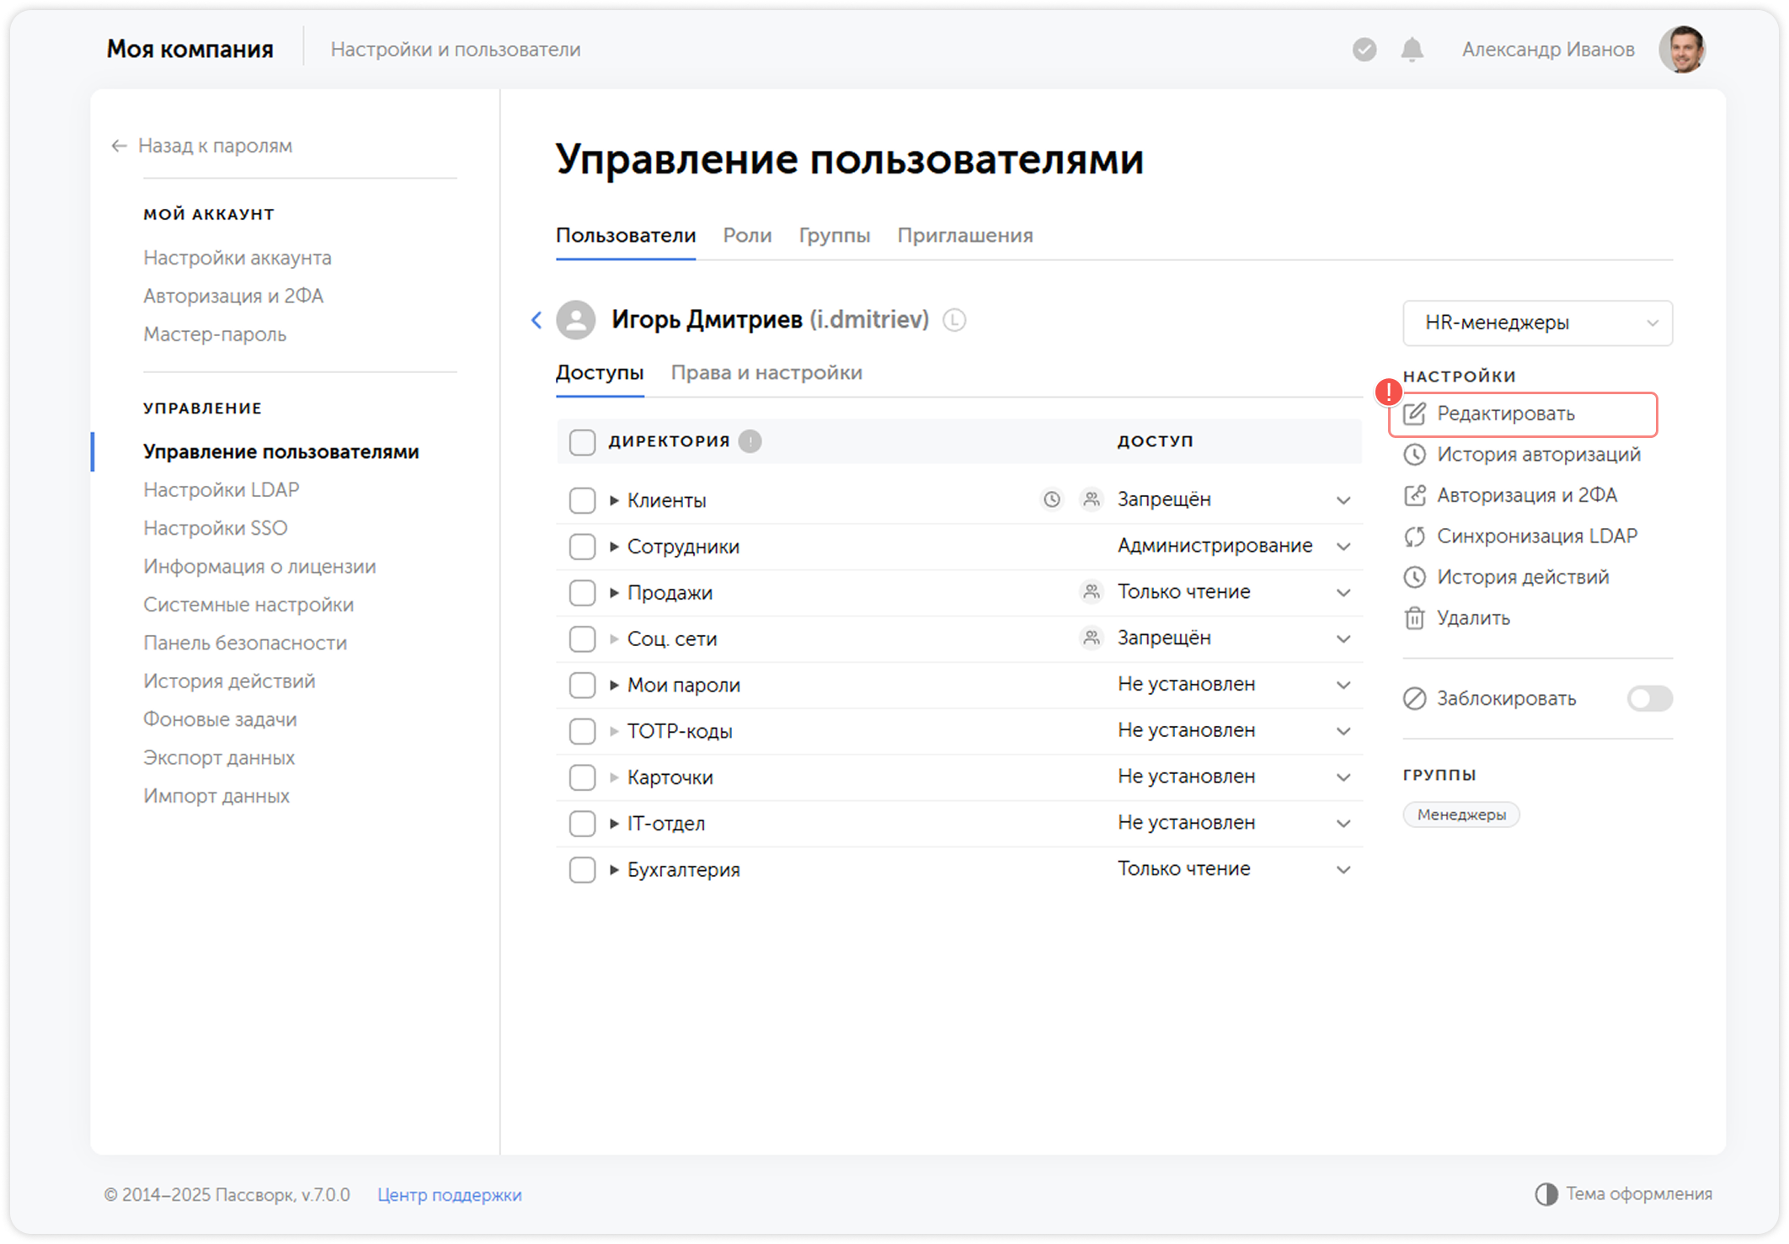Viewport: 1789px width, 1244px height.
Task: Go back with the blue left chevron
Action: 537,320
